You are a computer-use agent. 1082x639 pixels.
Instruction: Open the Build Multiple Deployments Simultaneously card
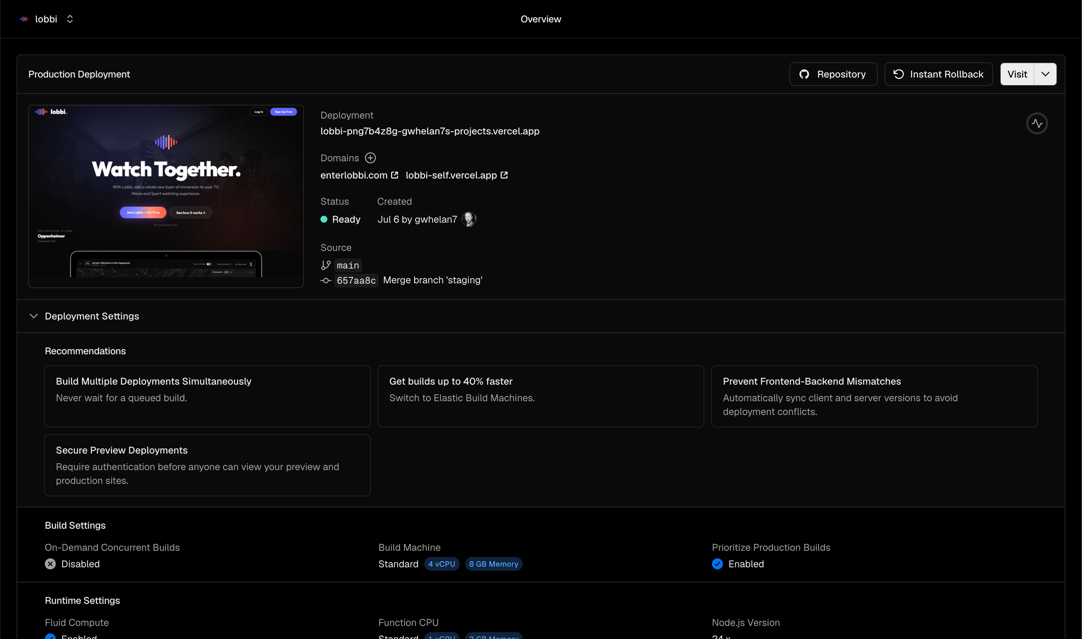(207, 396)
